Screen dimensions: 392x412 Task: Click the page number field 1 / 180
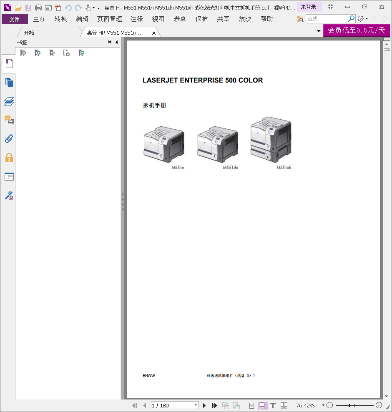(x=172, y=405)
